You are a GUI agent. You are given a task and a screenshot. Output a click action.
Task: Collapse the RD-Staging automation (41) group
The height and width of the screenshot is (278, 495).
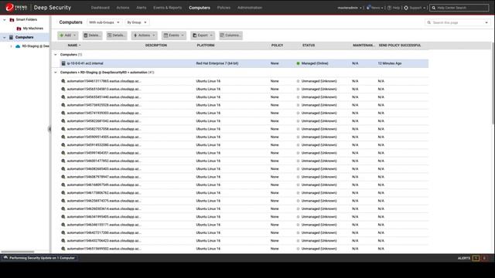coord(55,72)
